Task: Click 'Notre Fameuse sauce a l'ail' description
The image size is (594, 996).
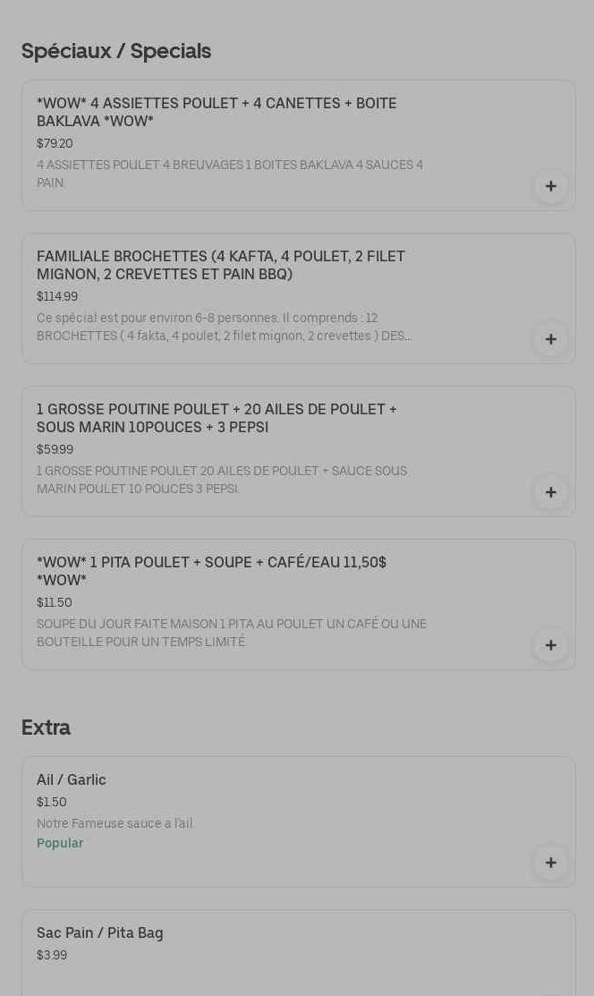Action: (115, 823)
